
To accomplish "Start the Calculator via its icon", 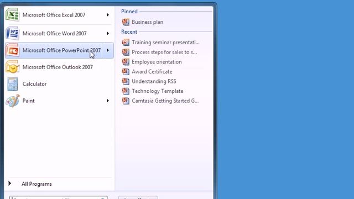I will pos(12,84).
